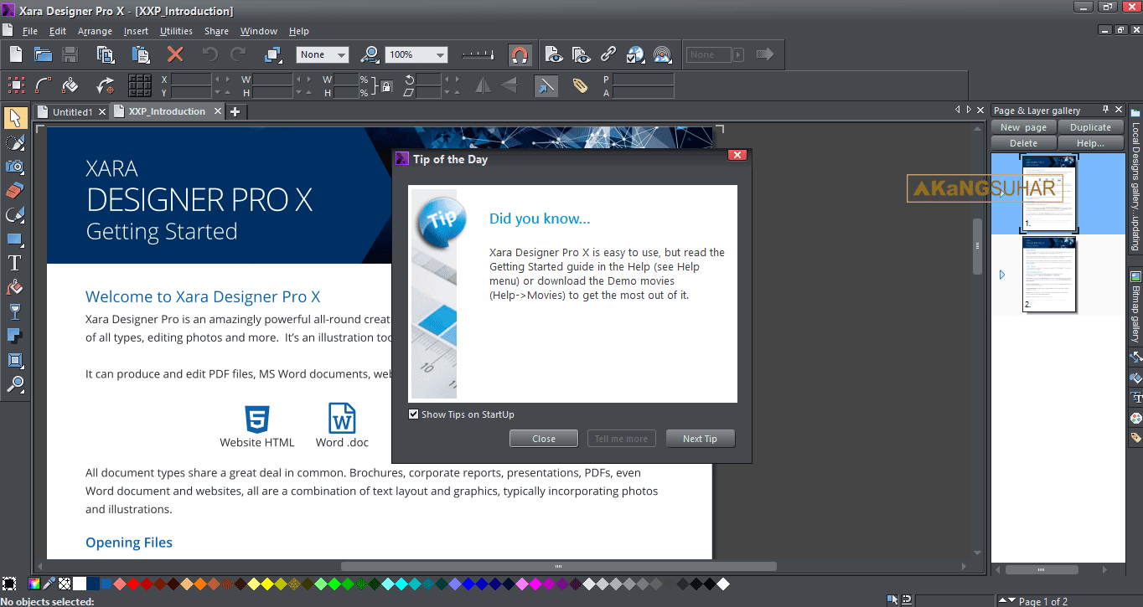This screenshot has height=607, width=1143.
Task: Toggle the show selection bounds handles button
Action: pos(16,85)
